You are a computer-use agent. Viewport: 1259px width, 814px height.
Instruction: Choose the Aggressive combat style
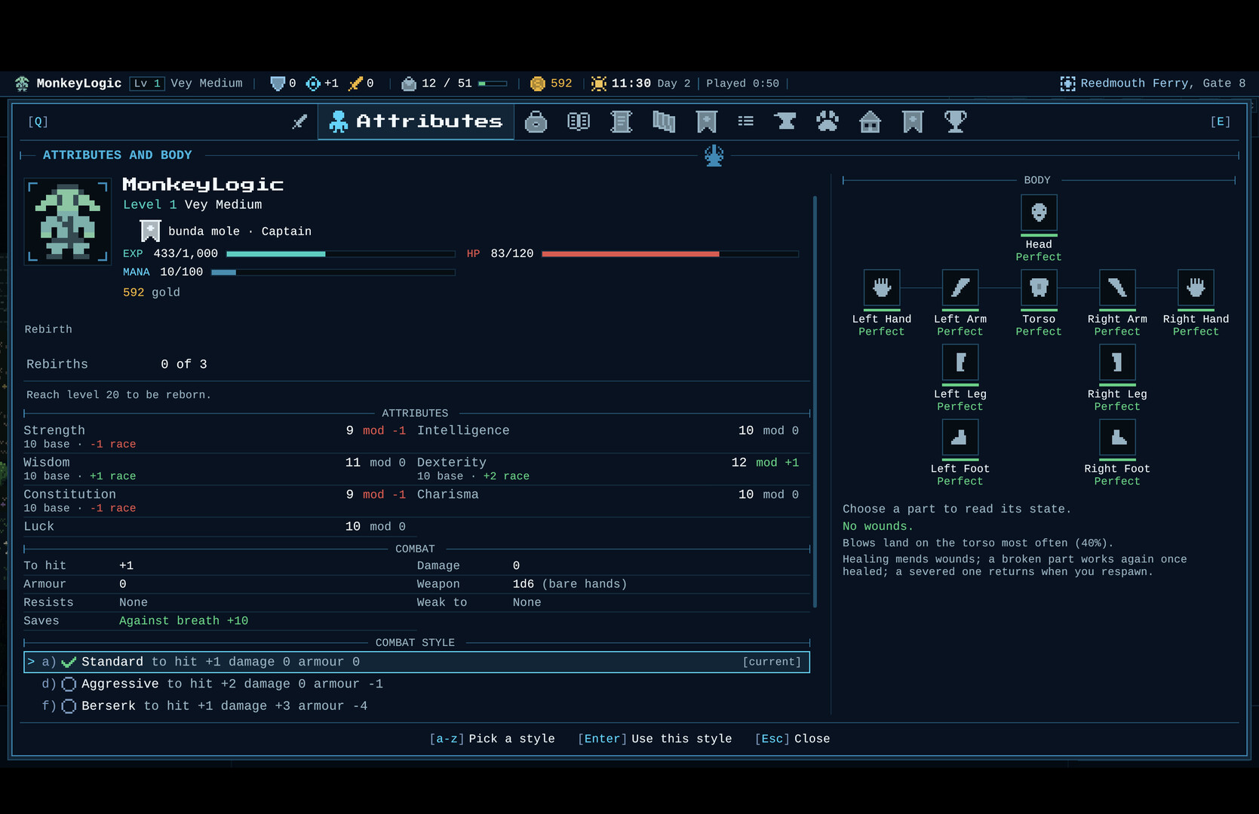coord(416,684)
